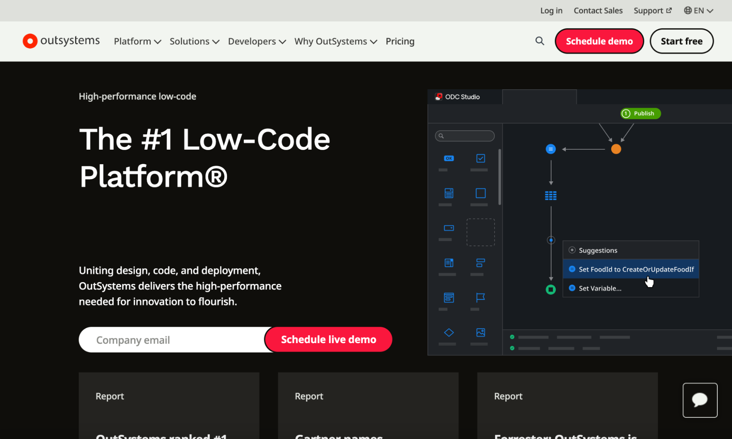The image size is (732, 439).
Task: Click the search icon in the navigation bar
Action: pyautogui.click(x=540, y=41)
